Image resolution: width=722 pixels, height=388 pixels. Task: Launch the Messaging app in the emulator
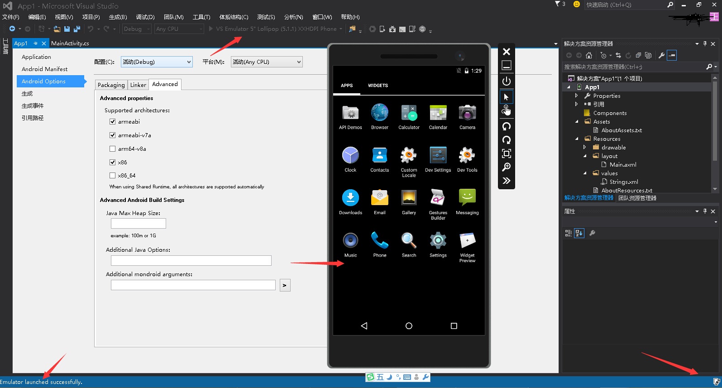pyautogui.click(x=467, y=202)
